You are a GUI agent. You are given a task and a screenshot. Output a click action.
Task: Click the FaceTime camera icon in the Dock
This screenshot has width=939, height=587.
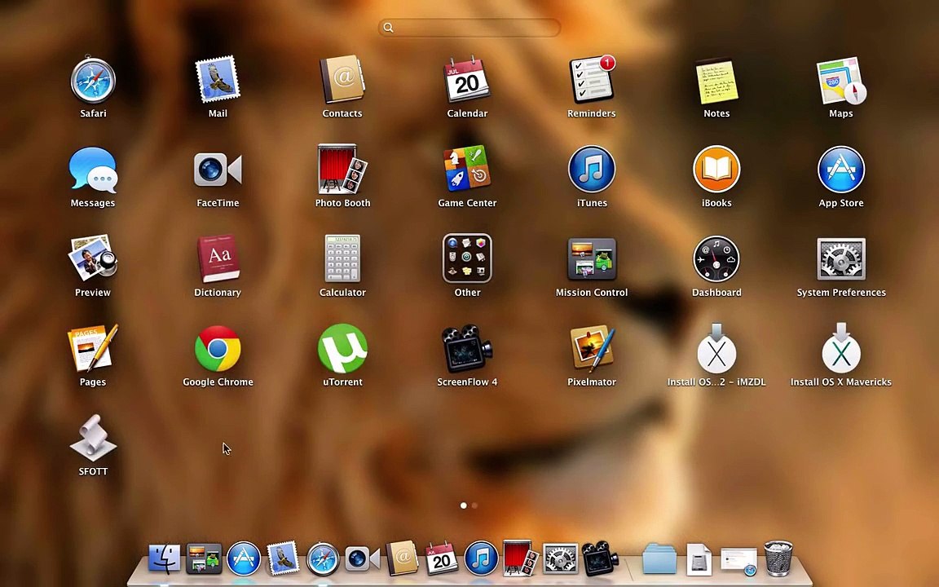362,558
